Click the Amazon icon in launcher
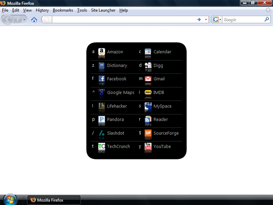273x205 pixels. coord(102,52)
